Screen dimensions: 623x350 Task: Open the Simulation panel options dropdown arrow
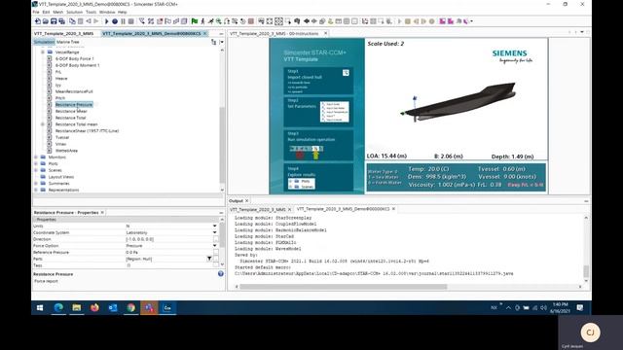click(x=221, y=42)
